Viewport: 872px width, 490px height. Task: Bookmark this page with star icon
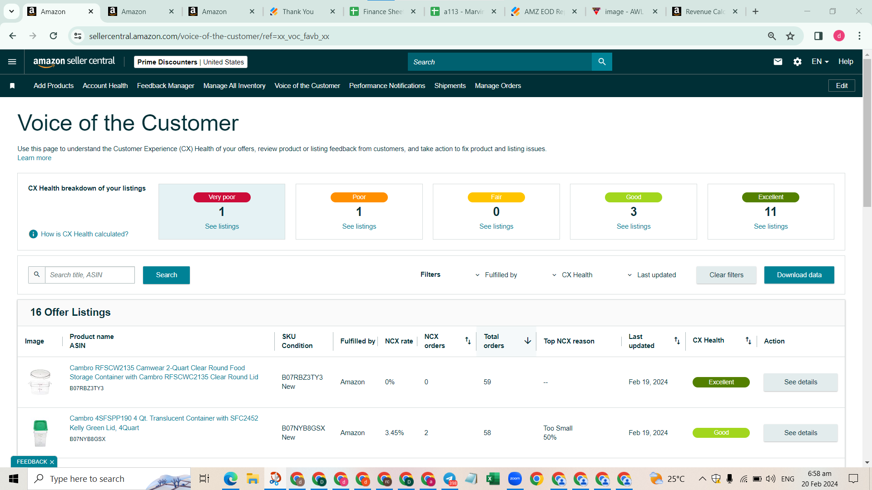(790, 36)
